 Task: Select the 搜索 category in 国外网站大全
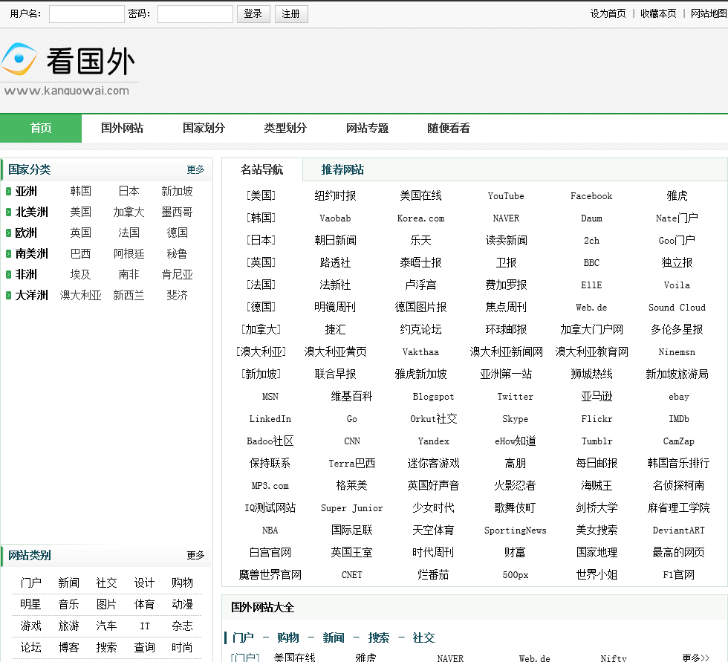[x=378, y=637]
